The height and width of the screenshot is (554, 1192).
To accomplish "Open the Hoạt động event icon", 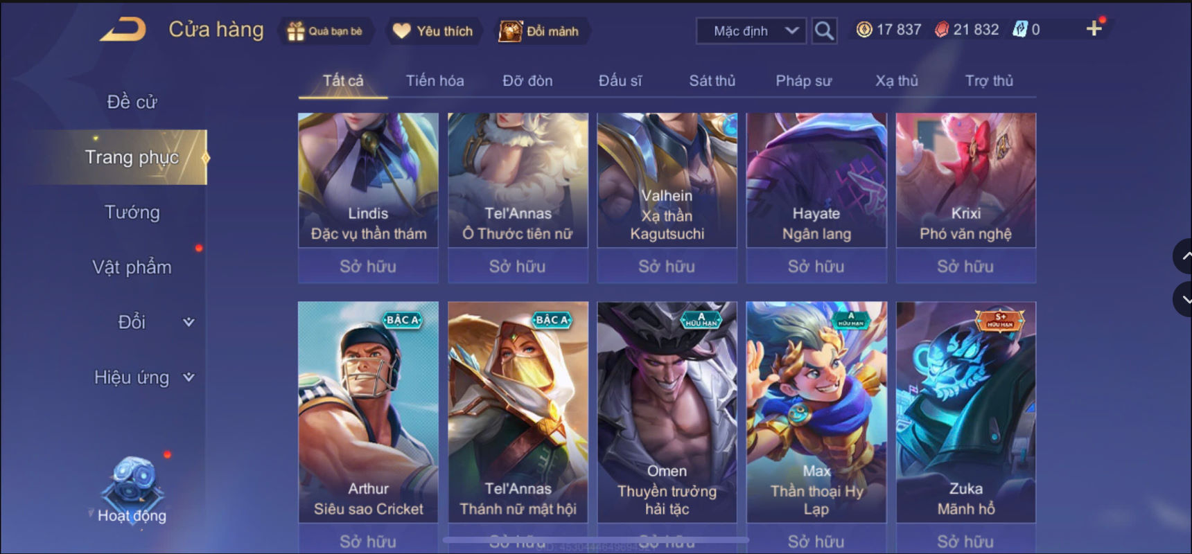I will pyautogui.click(x=132, y=490).
